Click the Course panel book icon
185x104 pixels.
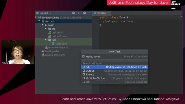[x=37, y=13]
